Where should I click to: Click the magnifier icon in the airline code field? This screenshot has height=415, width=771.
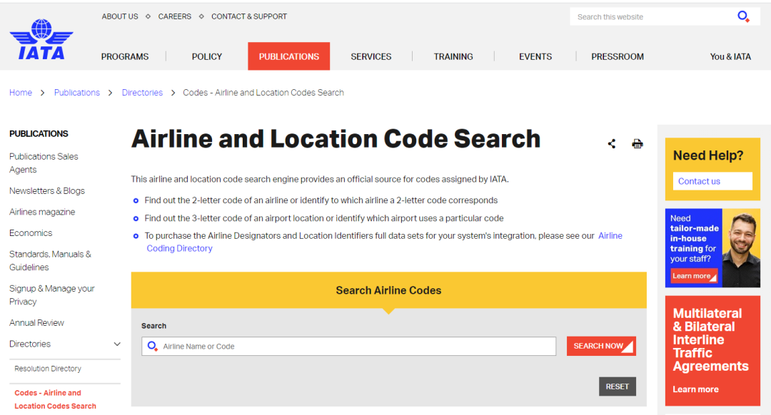coord(152,347)
